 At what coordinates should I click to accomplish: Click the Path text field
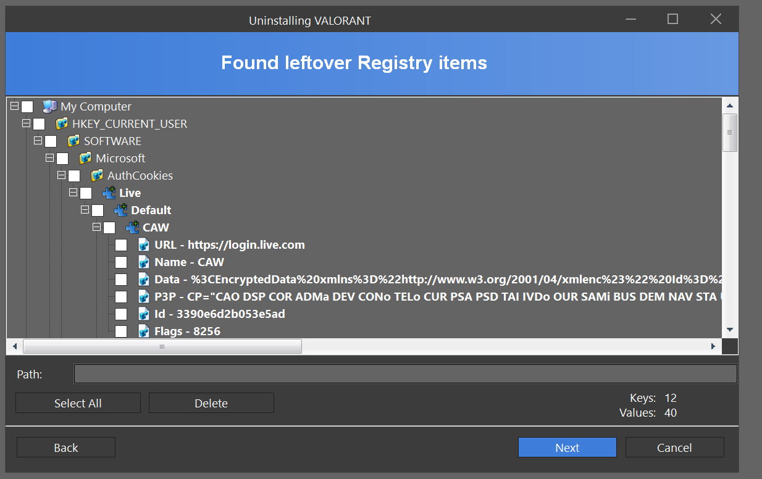point(406,374)
